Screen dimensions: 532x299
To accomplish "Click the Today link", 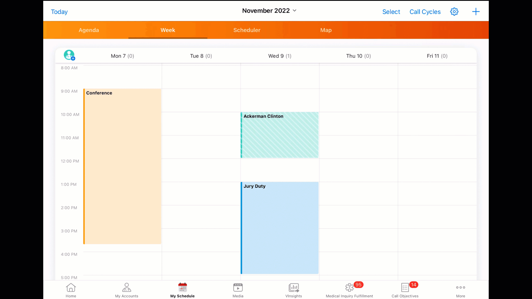I will (x=59, y=12).
